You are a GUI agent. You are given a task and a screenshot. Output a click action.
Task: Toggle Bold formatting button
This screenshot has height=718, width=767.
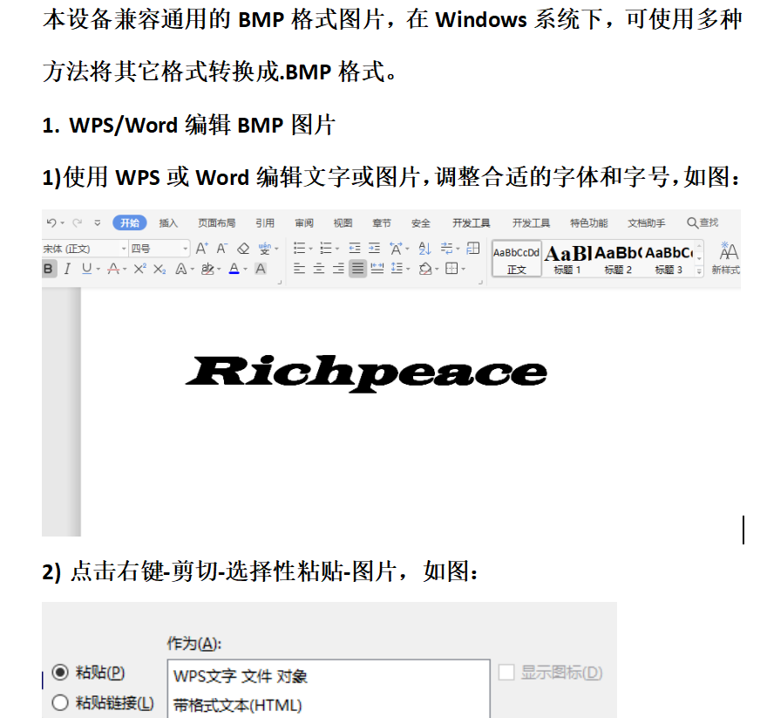[x=48, y=270]
